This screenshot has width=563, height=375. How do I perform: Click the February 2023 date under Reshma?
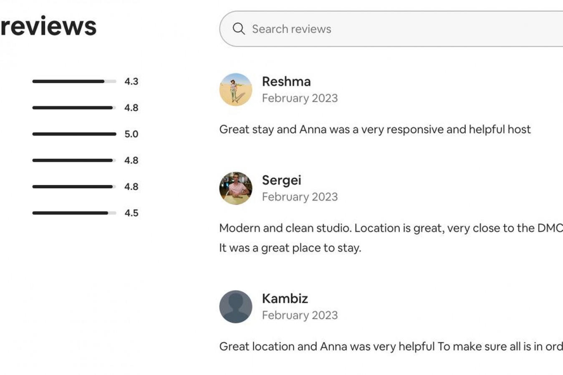click(300, 98)
